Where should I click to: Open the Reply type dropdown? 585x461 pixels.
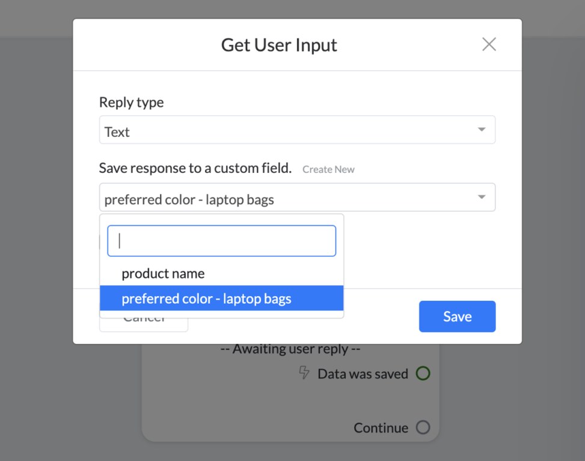(297, 130)
